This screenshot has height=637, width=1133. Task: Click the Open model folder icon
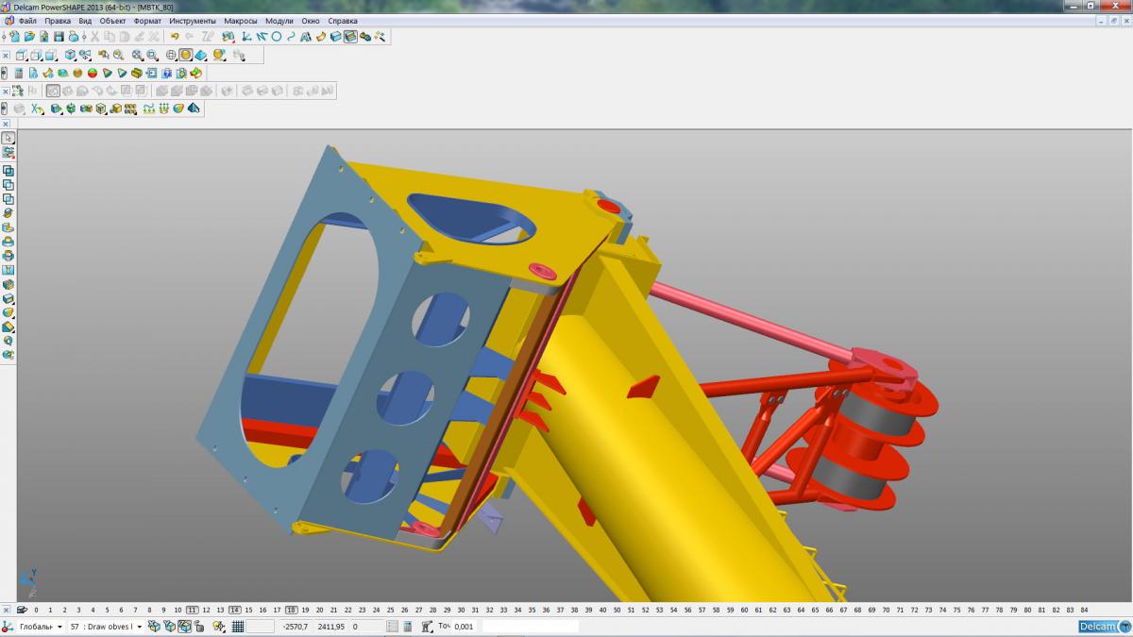coord(29,37)
